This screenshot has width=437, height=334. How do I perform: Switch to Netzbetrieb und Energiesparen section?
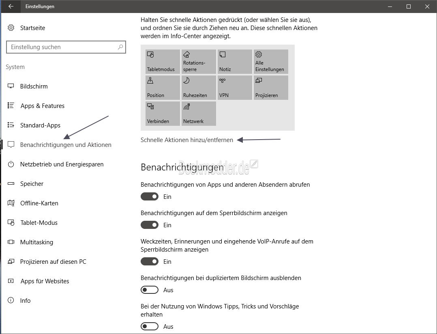click(62, 164)
